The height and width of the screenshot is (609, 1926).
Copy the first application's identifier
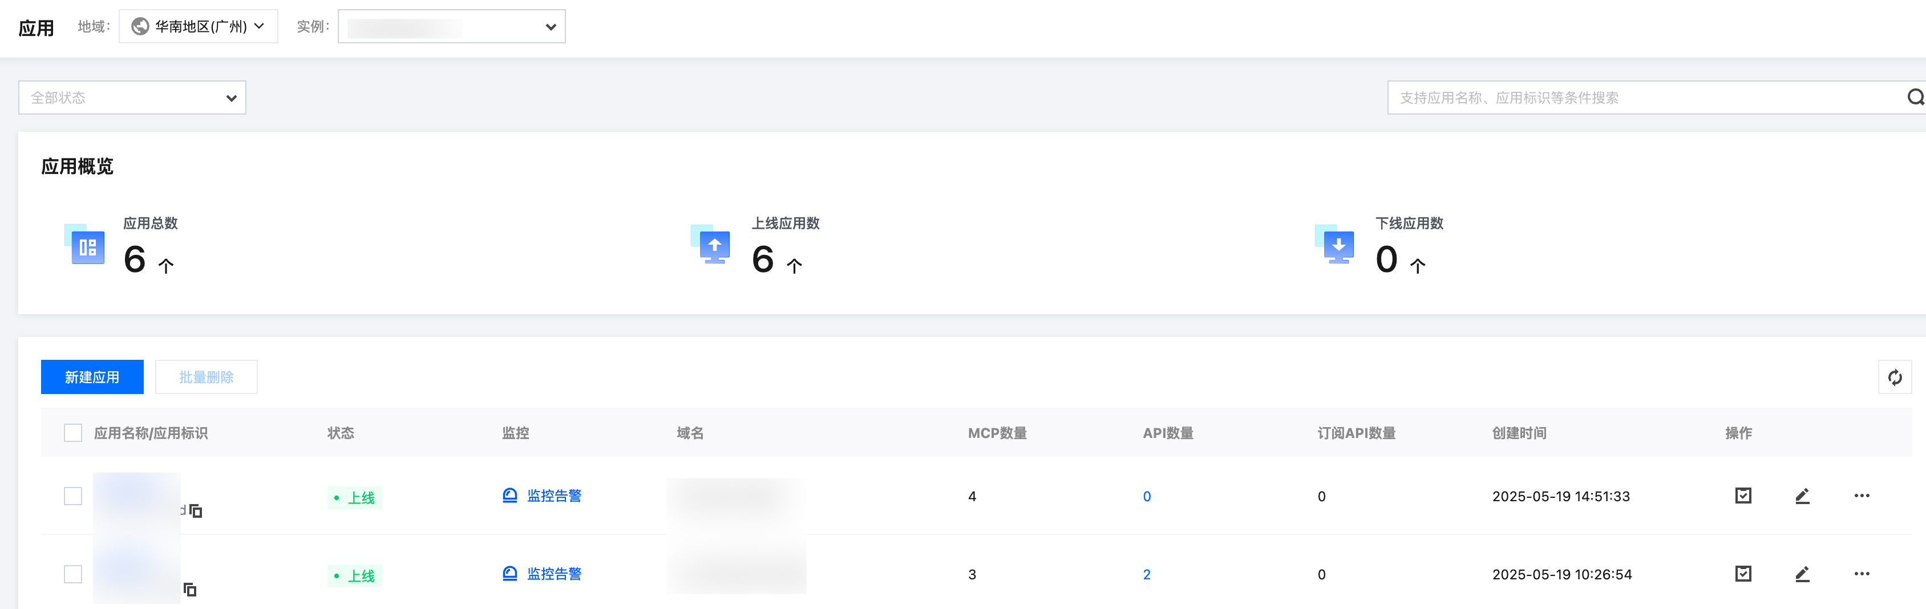196,511
